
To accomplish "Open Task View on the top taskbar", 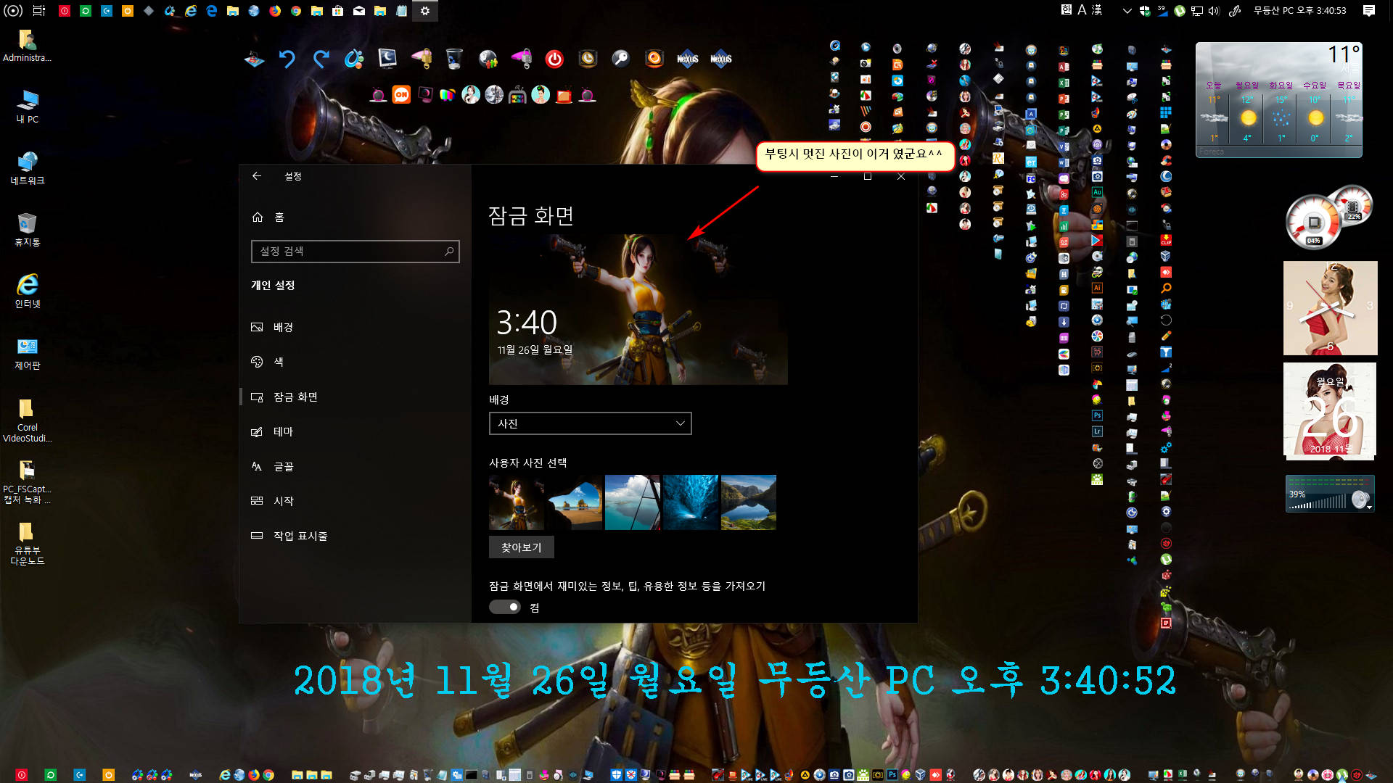I will 39,11.
